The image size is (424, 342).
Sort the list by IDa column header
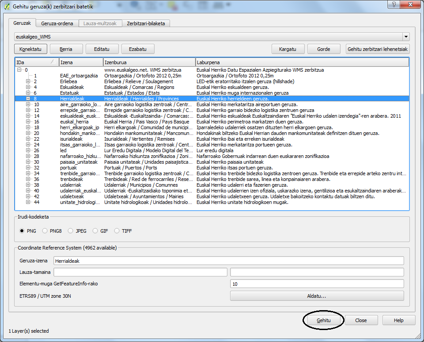coord(36,62)
